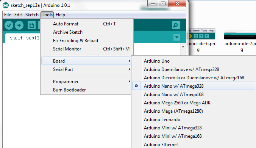The image size is (256, 148).
Task: Open the tab menu dropdown arrow
Action: pos(176,38)
